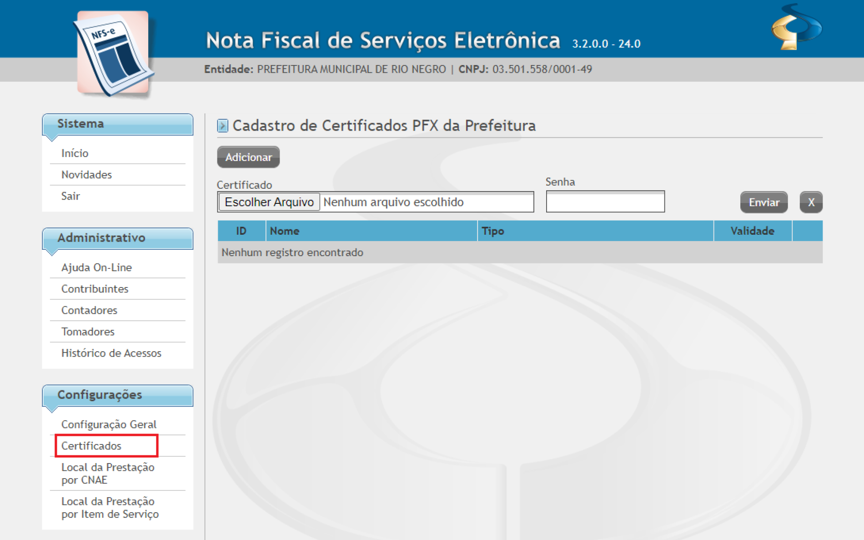
Task: Click Enviar to upload the certificate
Action: tap(764, 202)
